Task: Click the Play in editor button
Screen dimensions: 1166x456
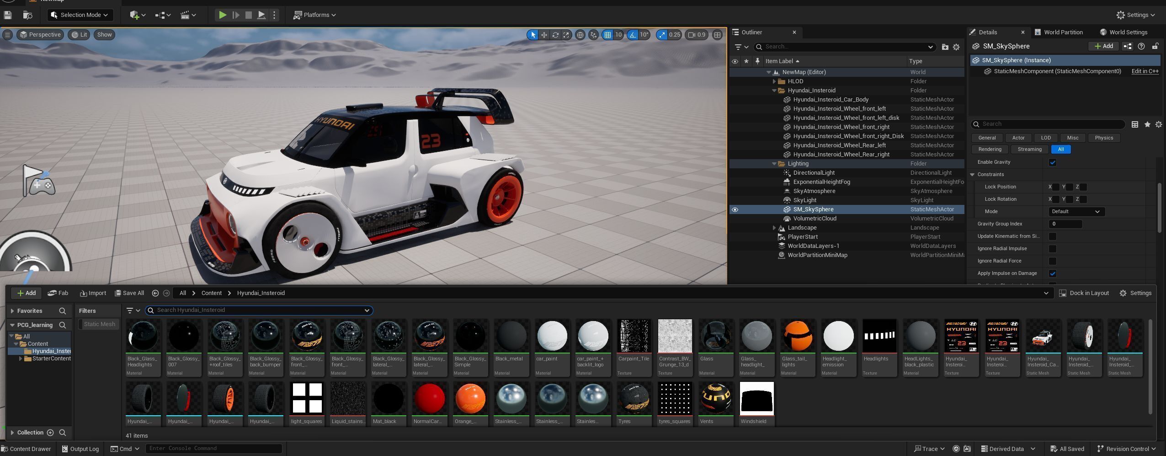Action: click(223, 15)
